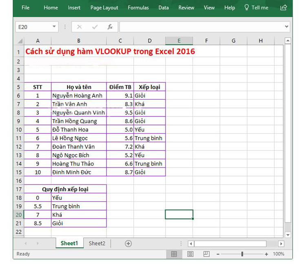This screenshot has width=306, height=264.
Task: Click the threshold cell 5.5
Action: 38,206
